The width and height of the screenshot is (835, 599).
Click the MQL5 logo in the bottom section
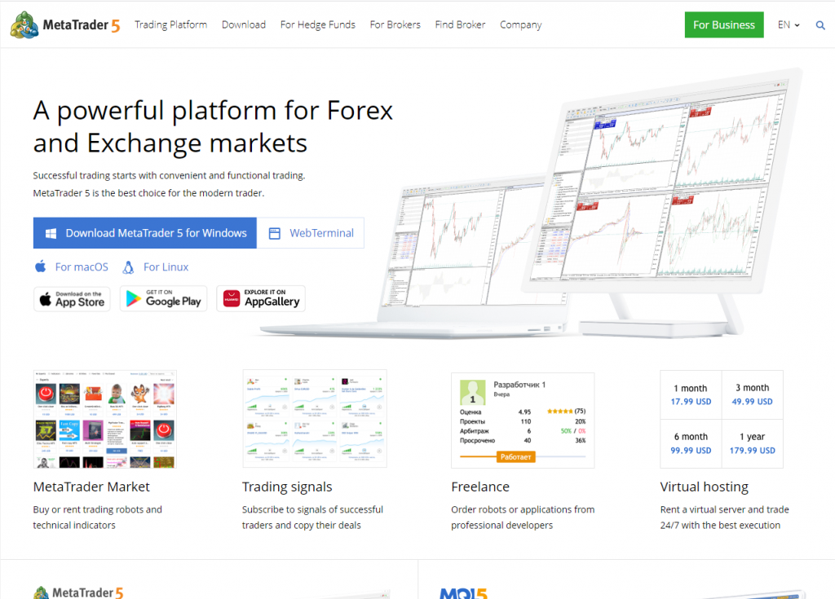coord(463,593)
